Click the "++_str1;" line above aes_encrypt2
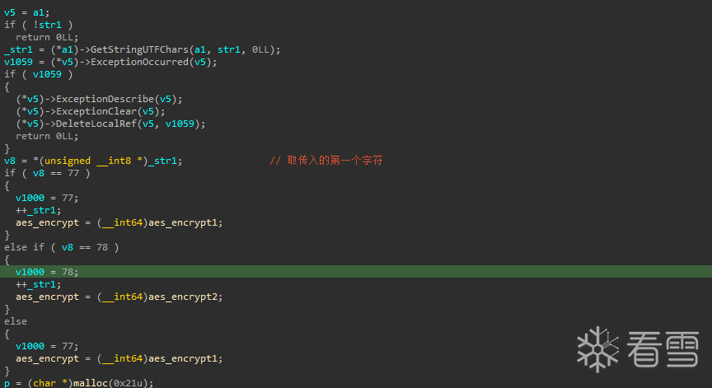 tap(38, 284)
